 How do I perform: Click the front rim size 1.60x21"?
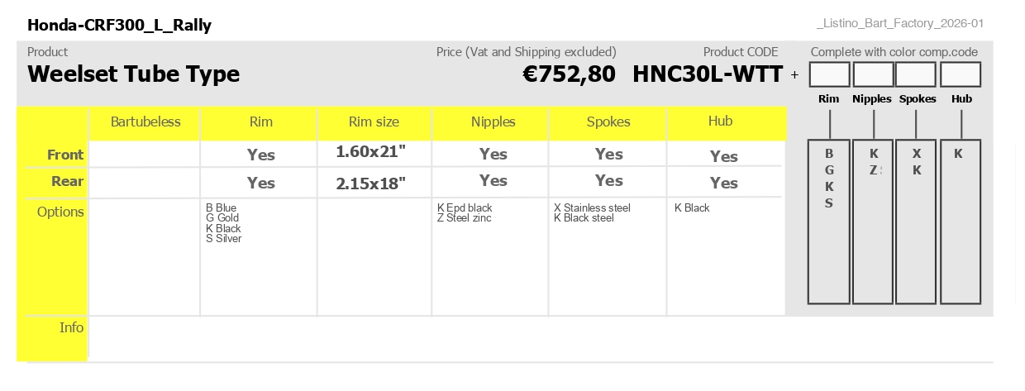coord(371,152)
